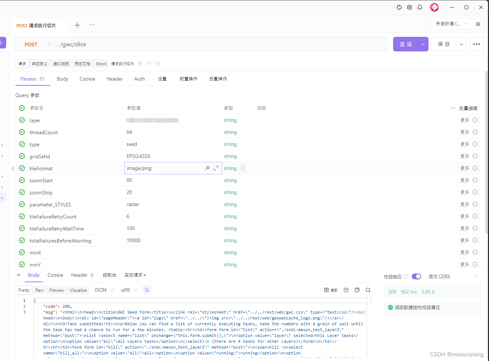The width and height of the screenshot is (489, 361).
Task: Toggle the 校验响应 validation switch
Action: [416, 276]
